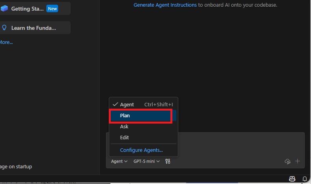
Task: Pick Edit mode from the list
Action: pyautogui.click(x=143, y=137)
